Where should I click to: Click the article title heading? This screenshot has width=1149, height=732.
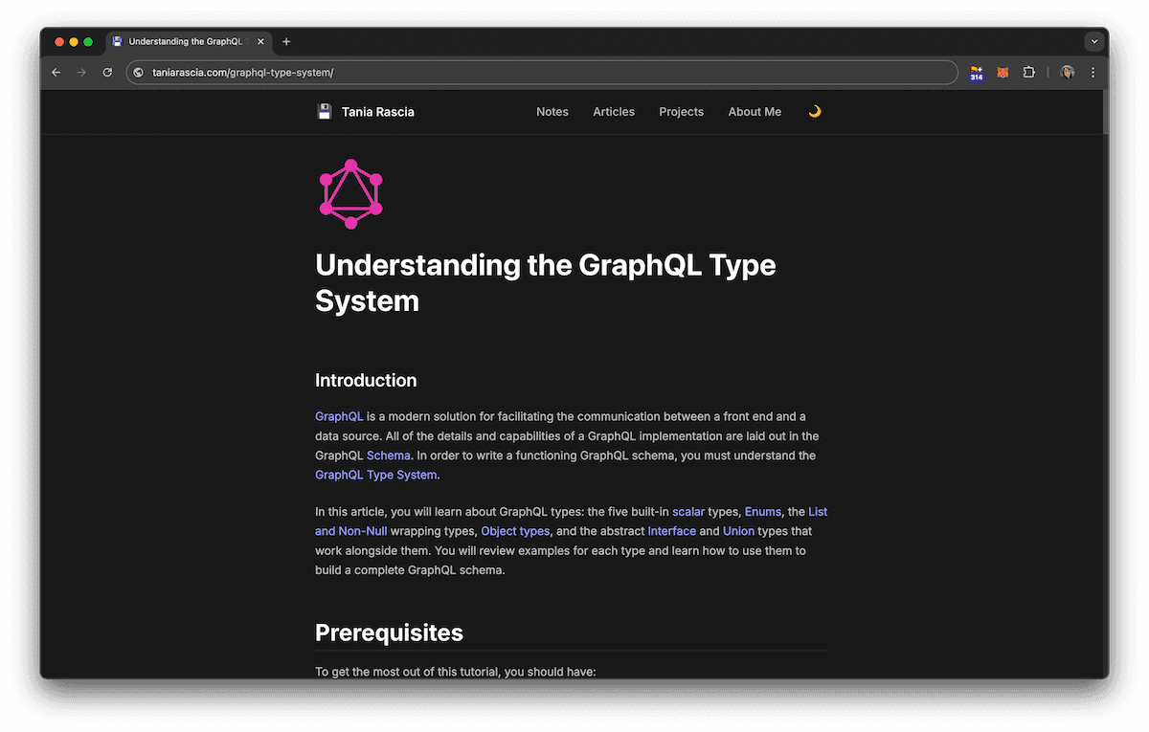(546, 282)
